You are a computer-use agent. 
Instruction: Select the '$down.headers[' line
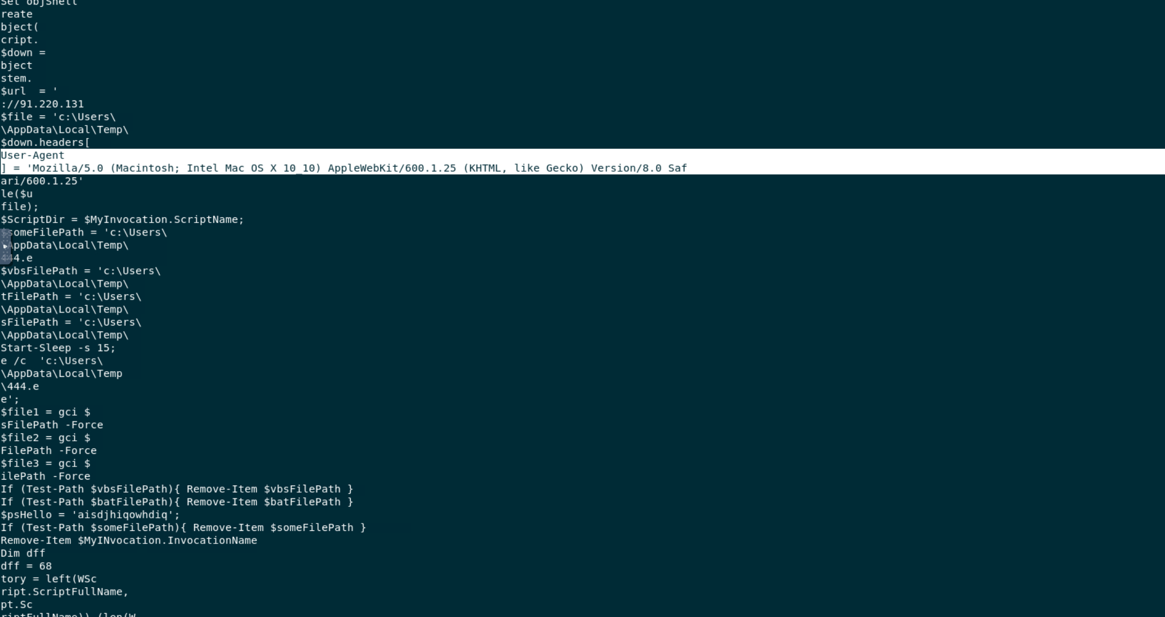click(45, 143)
